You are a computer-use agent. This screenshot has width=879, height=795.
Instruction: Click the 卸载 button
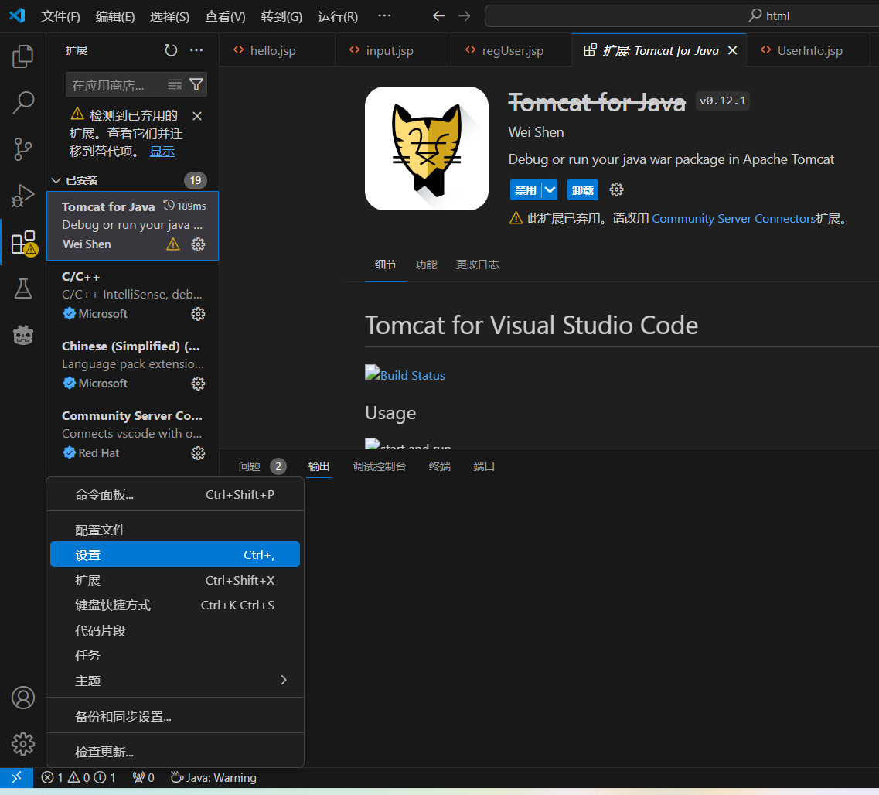click(583, 190)
